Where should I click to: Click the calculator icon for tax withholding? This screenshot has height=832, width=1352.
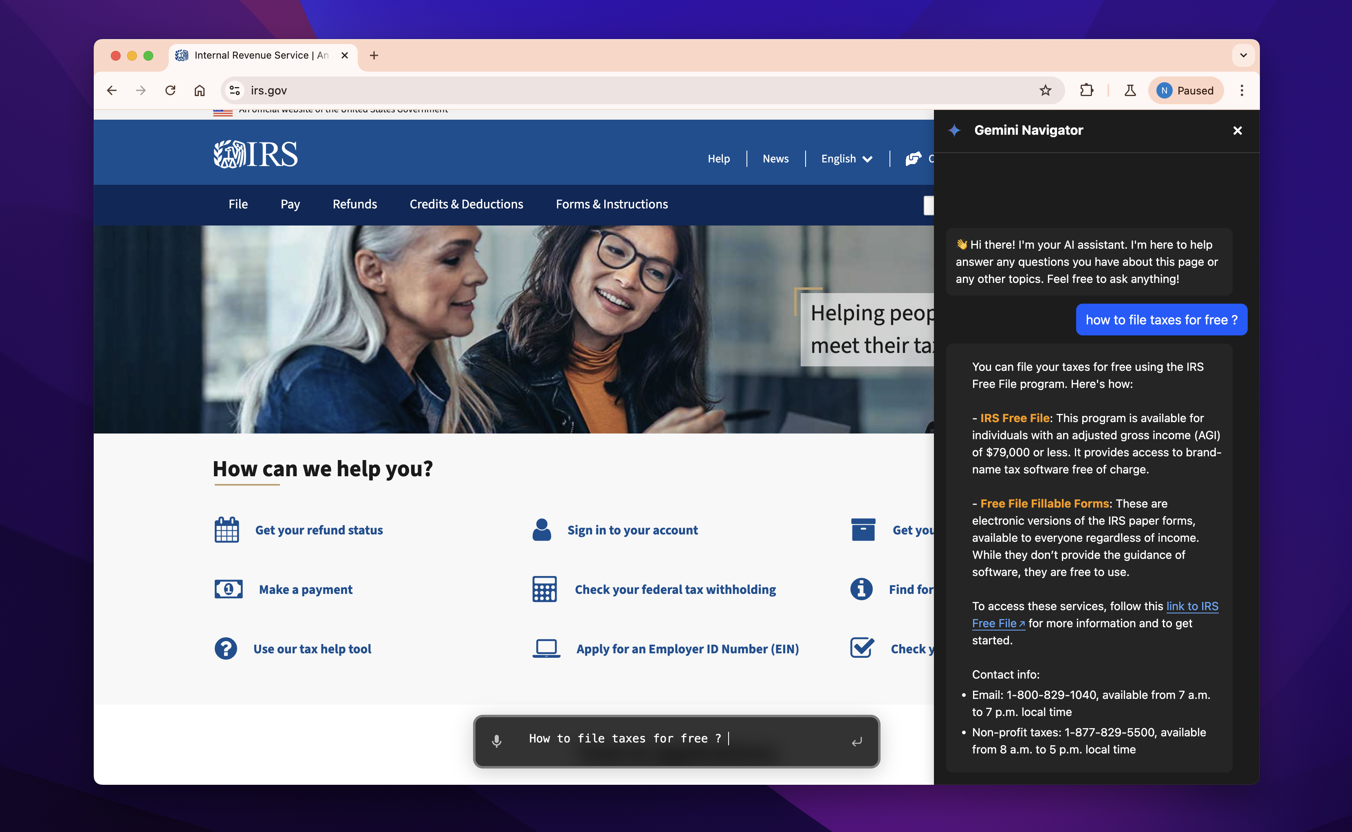(544, 589)
